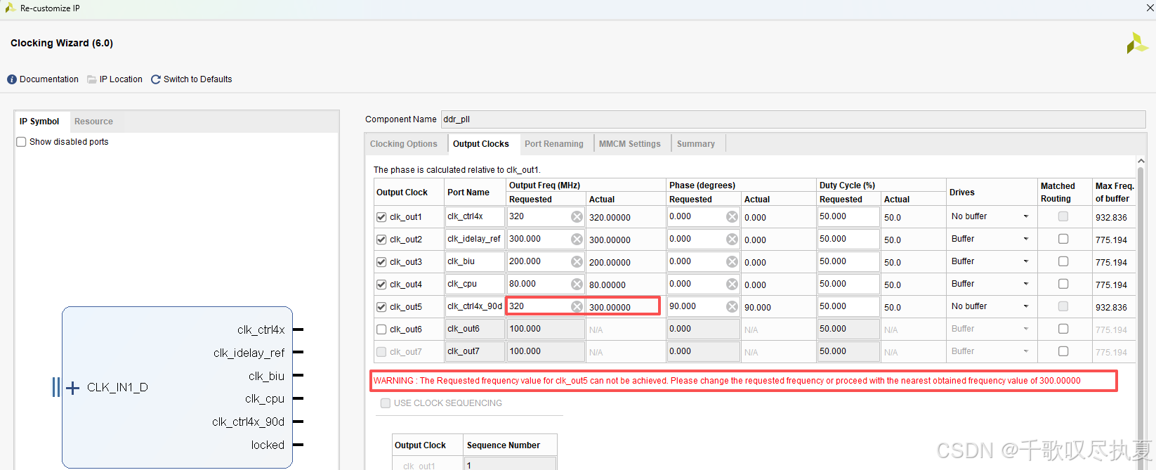Toggle USE CLOCK SEQUENCING checkbox

[385, 403]
